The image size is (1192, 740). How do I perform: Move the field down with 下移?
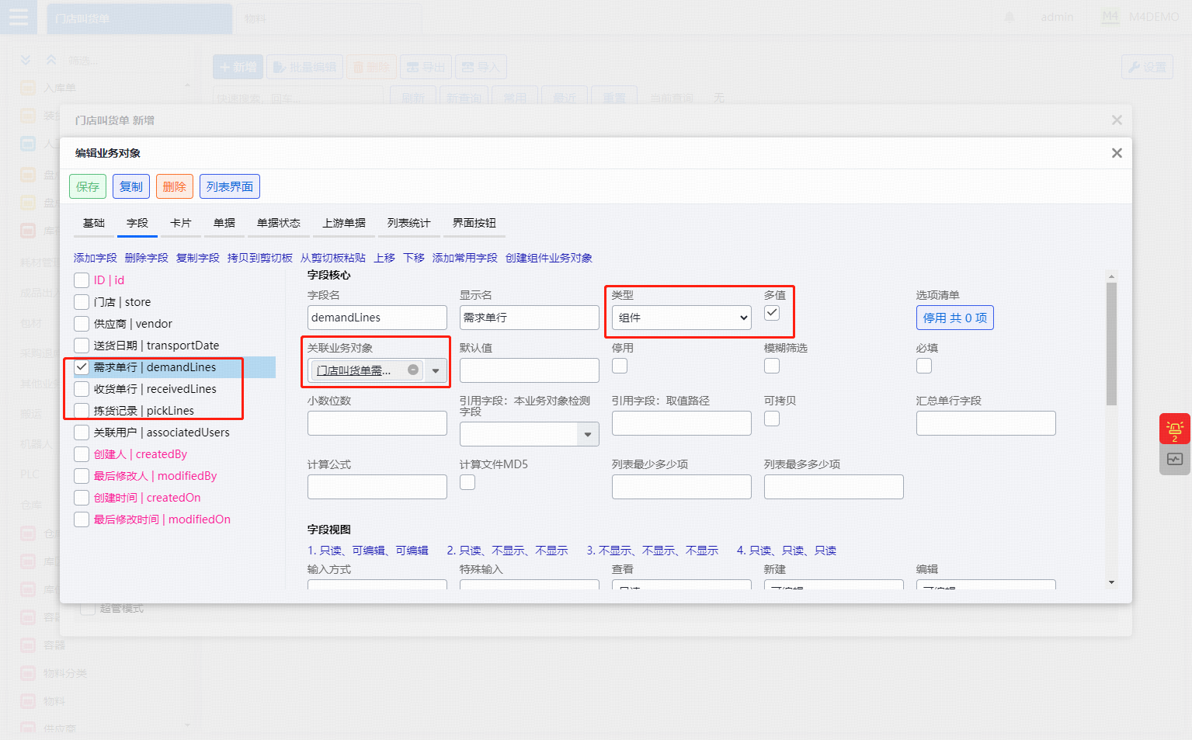click(414, 258)
